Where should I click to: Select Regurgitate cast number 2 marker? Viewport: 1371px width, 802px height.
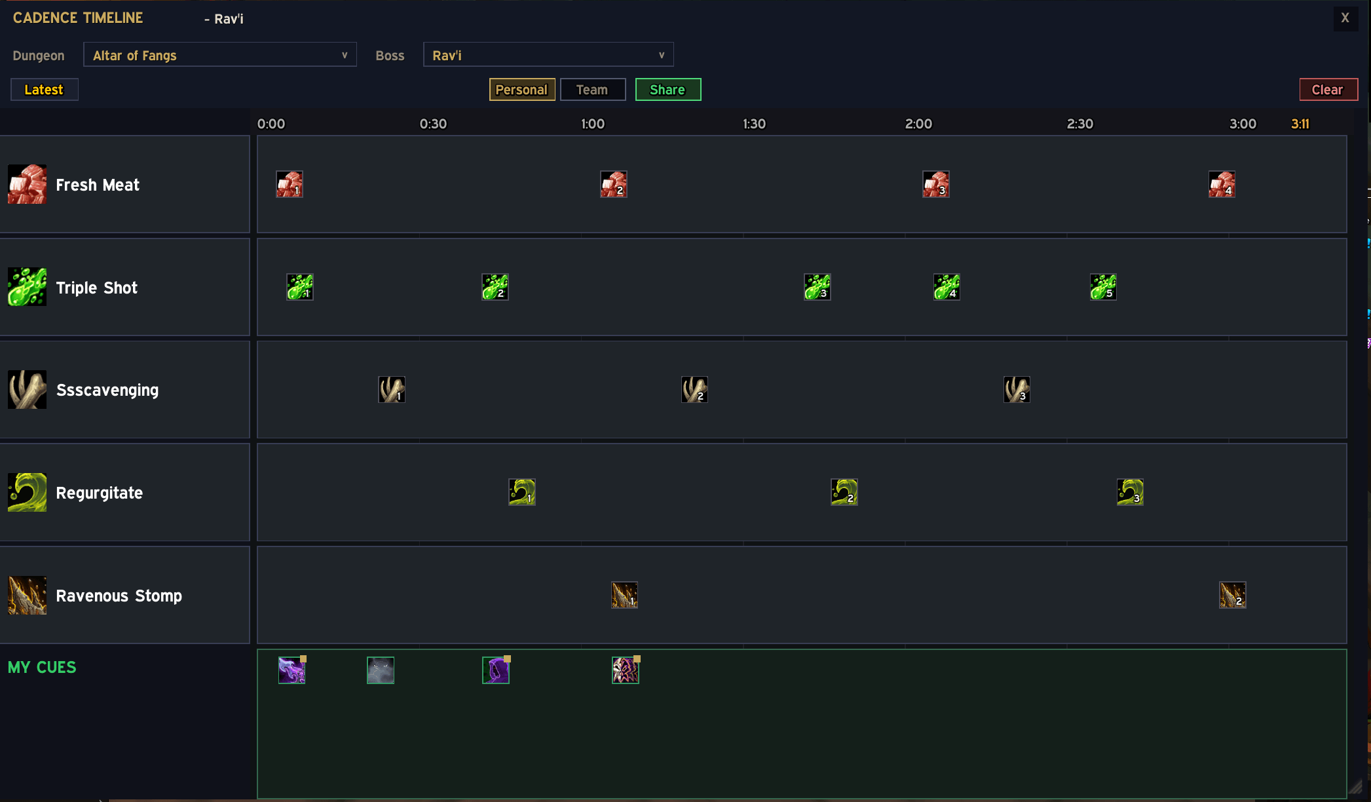[844, 492]
